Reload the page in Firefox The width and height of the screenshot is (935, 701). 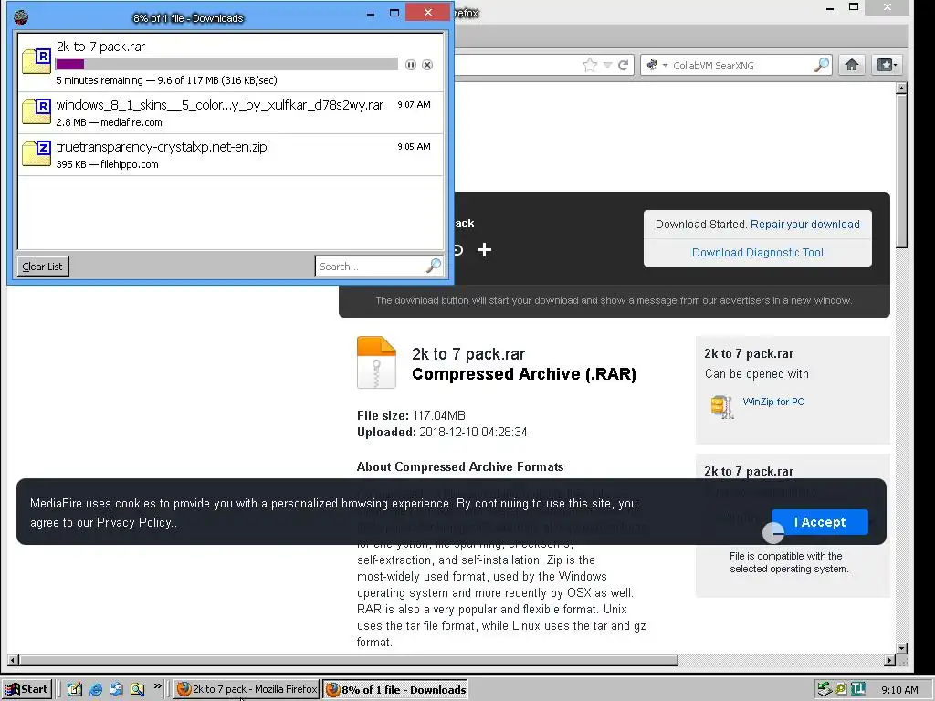(623, 65)
